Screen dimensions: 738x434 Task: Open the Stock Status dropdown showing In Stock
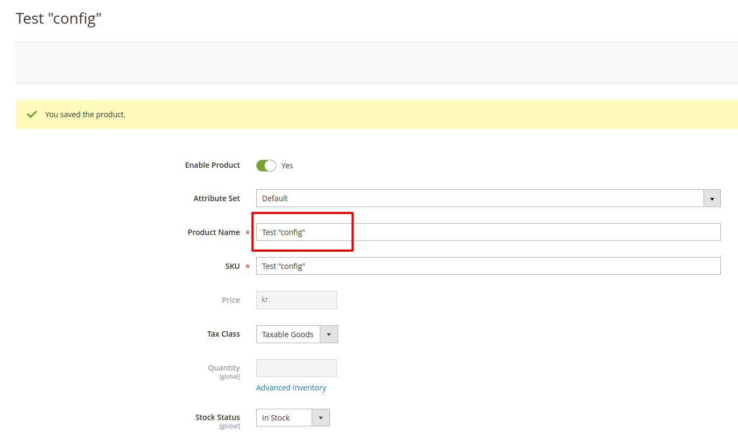tap(284, 417)
